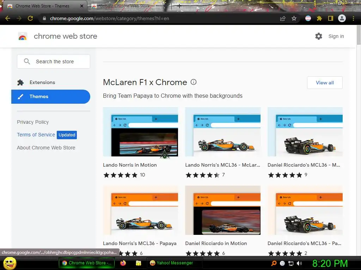361x270 pixels.
Task: Switch to Yahoo! Messenger in taskbar
Action: (x=175, y=263)
